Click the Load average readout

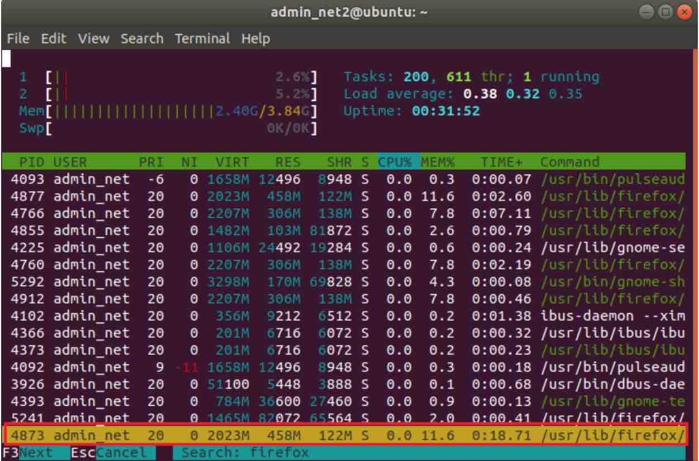point(463,94)
